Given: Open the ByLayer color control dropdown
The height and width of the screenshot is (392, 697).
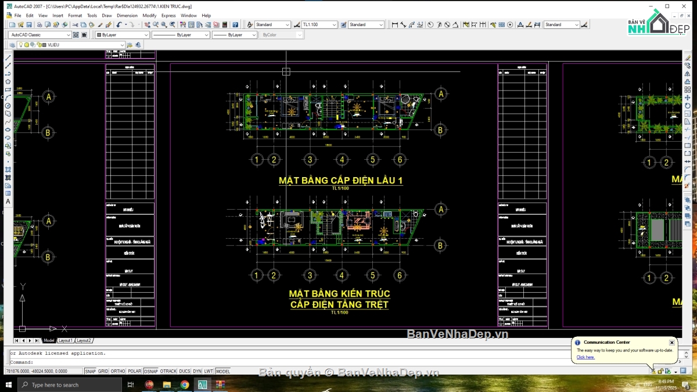Looking at the screenshot, I should click(x=122, y=35).
